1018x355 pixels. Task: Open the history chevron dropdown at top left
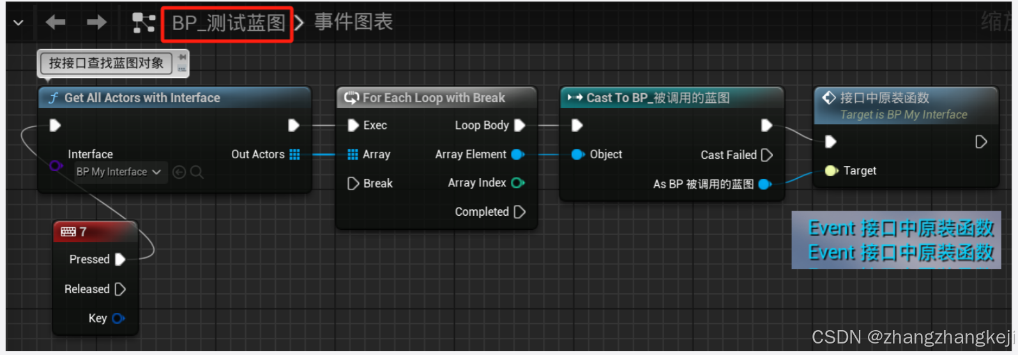[x=19, y=23]
